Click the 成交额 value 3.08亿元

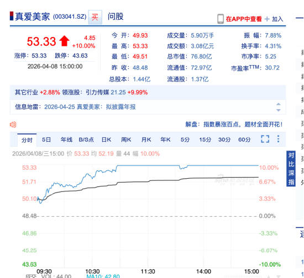[202, 46]
